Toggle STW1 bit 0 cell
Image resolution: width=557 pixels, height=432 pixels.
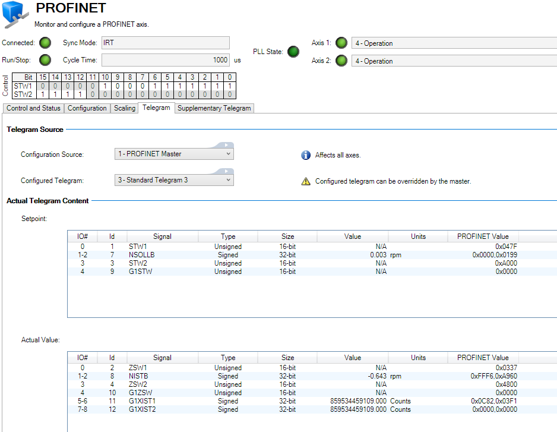pos(230,86)
